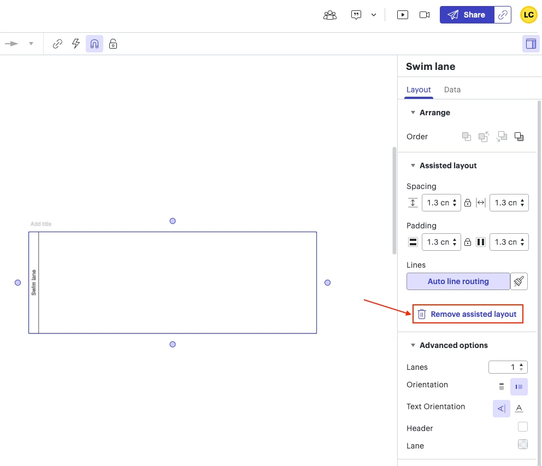
Task: Switch to the Data tab
Action: tap(452, 90)
